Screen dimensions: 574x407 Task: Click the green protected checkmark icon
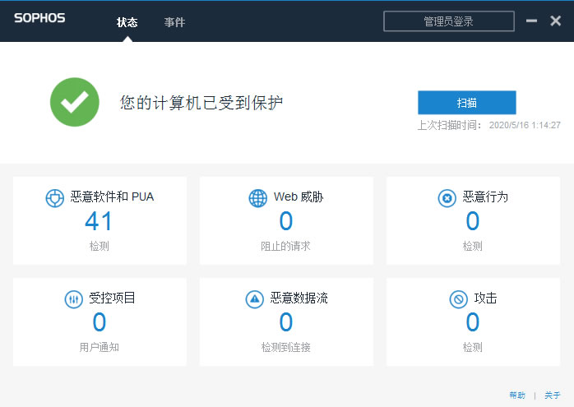click(x=75, y=102)
